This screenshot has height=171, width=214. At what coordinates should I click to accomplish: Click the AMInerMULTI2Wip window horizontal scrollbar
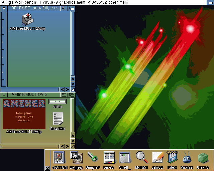click(30, 146)
